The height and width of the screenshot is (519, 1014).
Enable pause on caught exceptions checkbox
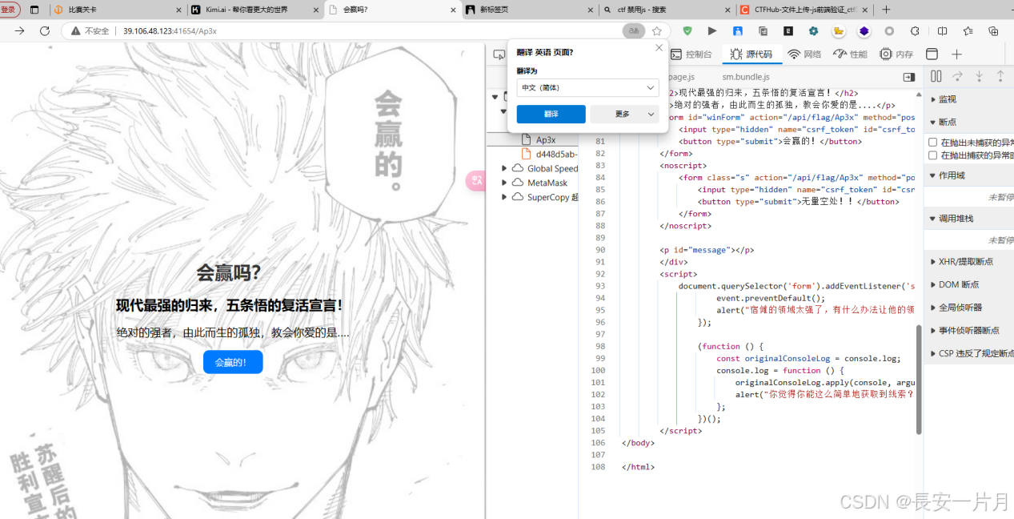pyautogui.click(x=932, y=155)
